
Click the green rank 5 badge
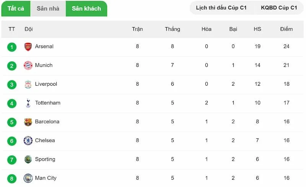[x=12, y=122]
